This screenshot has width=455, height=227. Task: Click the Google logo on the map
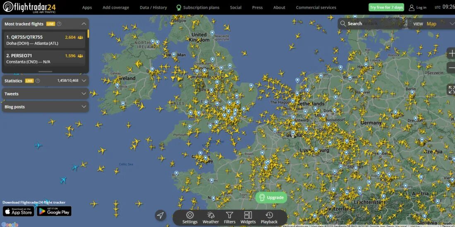(10, 225)
